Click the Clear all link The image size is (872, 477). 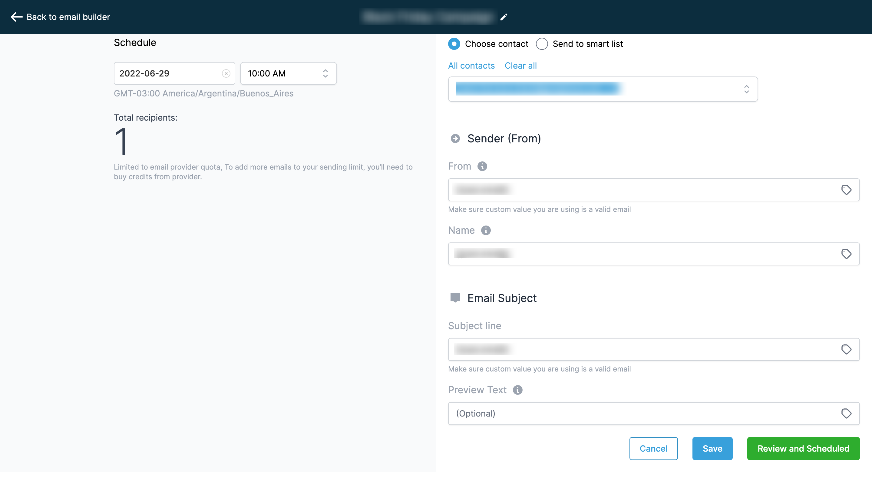click(520, 66)
